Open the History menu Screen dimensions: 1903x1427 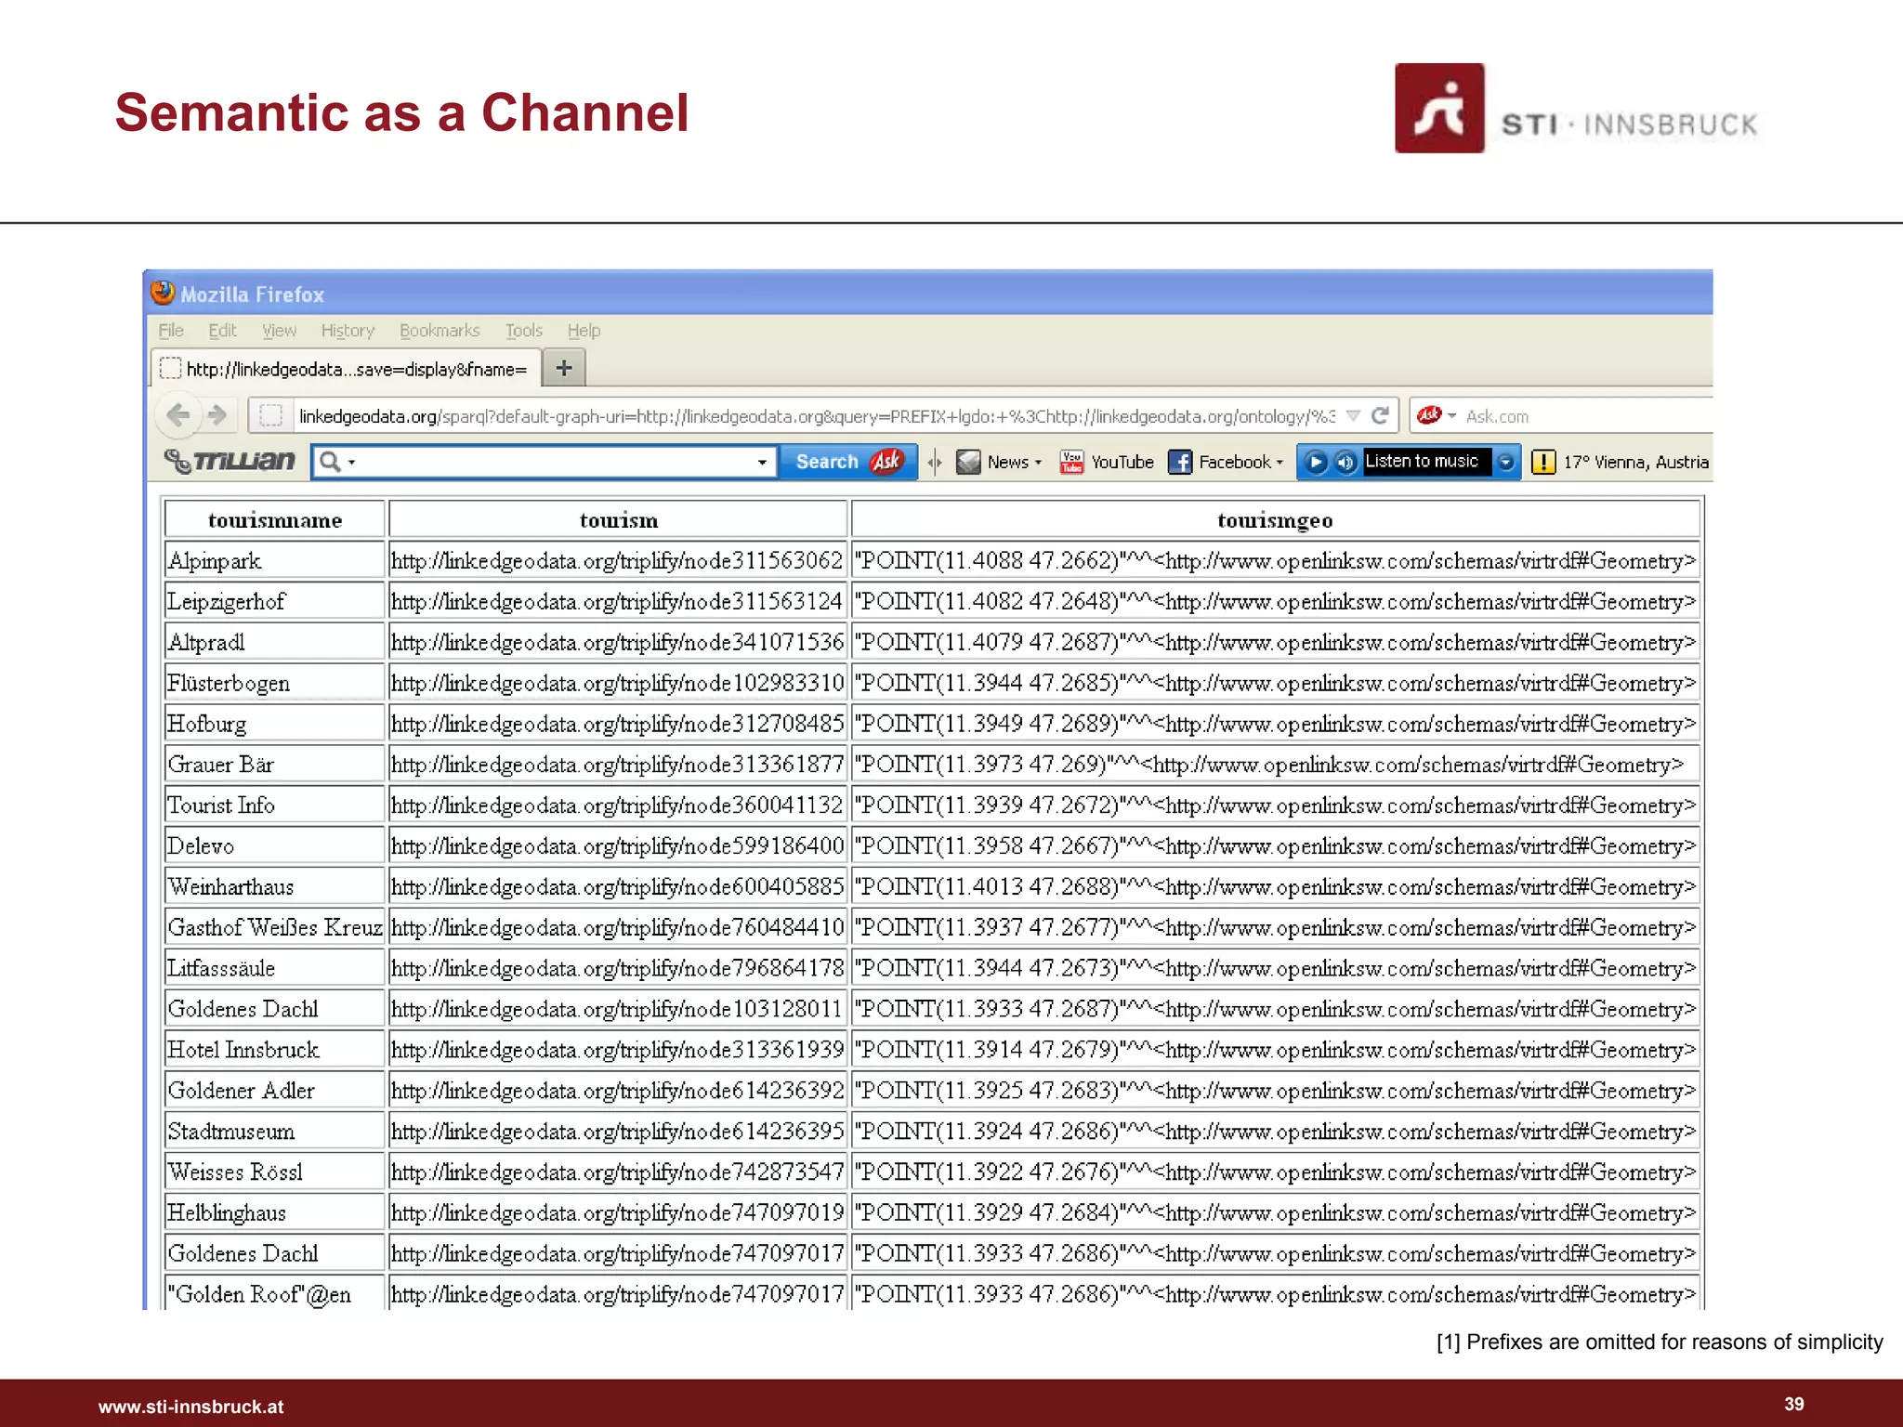pyautogui.click(x=348, y=330)
